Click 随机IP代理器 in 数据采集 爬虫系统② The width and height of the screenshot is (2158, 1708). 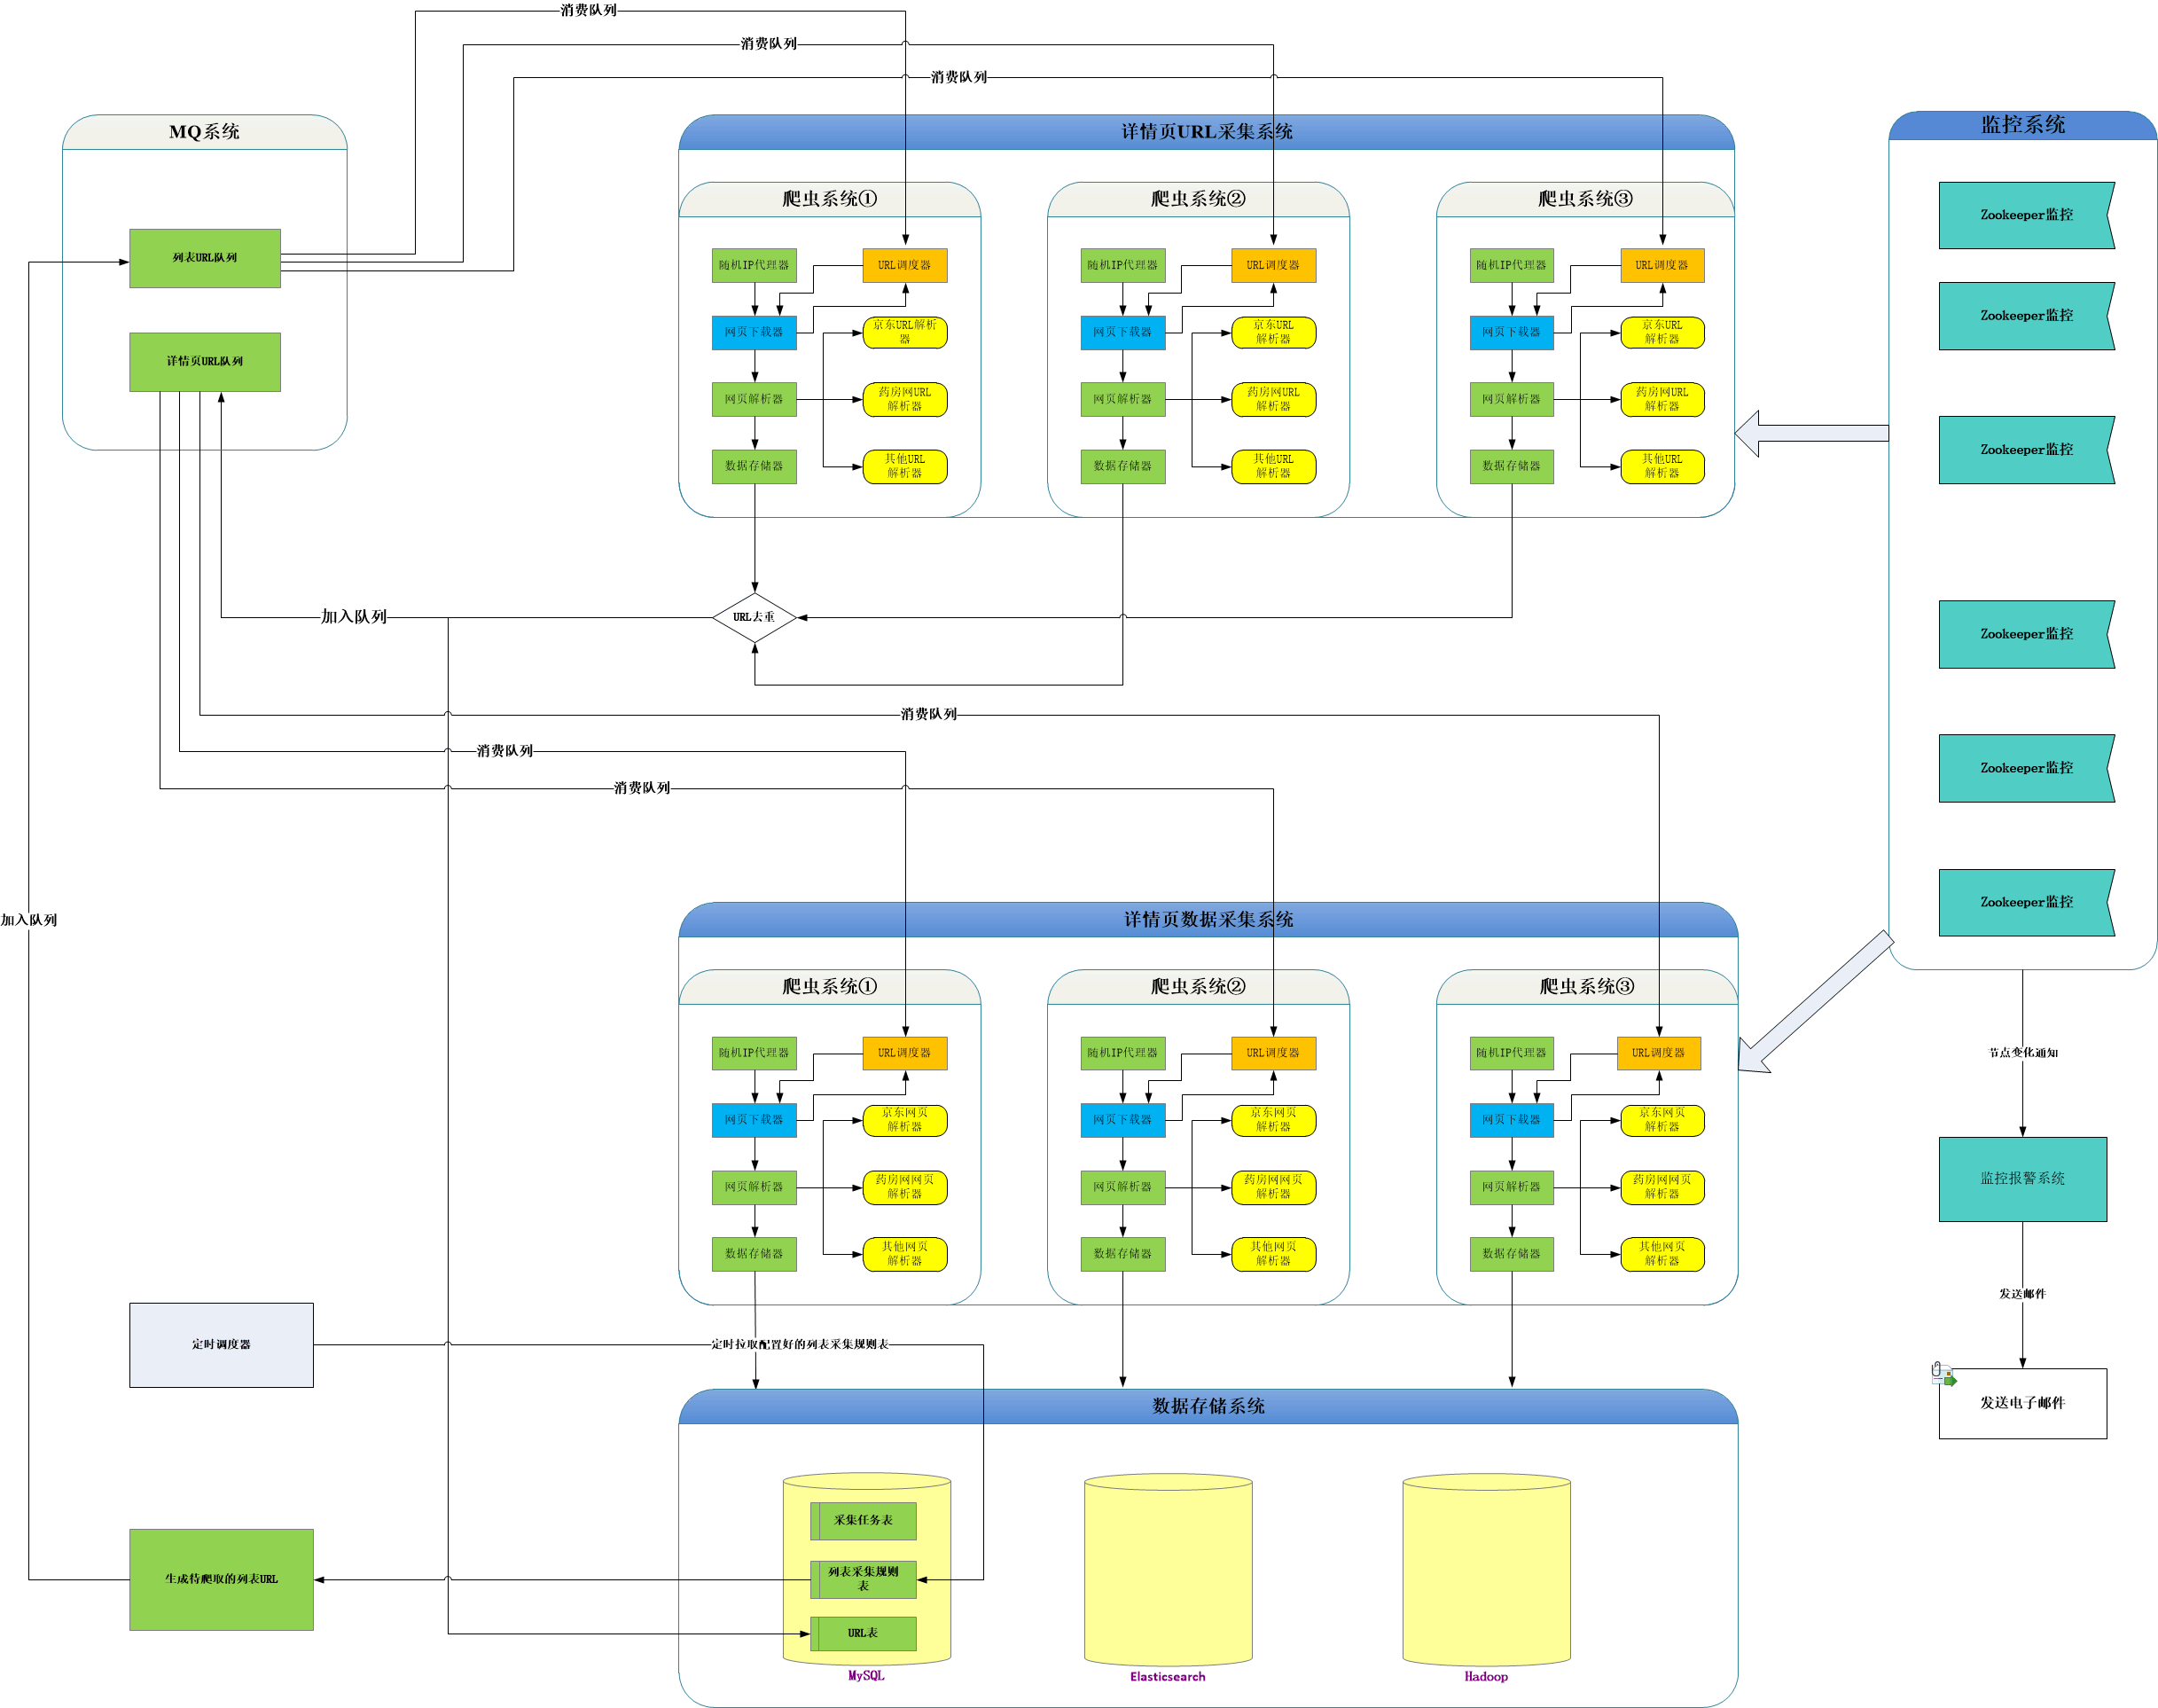pos(1122,1053)
